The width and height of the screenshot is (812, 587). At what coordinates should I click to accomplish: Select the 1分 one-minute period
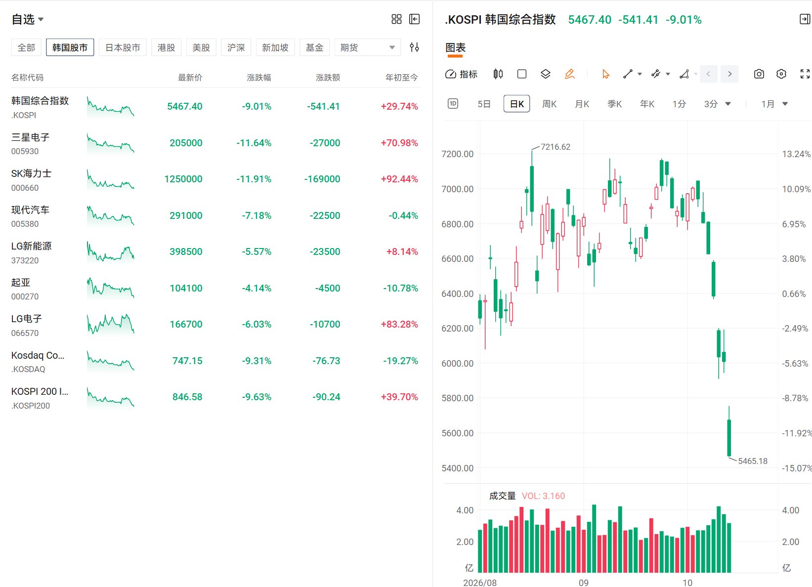pyautogui.click(x=679, y=104)
